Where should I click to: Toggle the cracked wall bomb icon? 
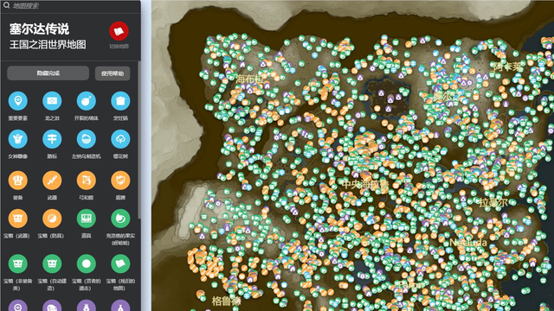coord(87,101)
